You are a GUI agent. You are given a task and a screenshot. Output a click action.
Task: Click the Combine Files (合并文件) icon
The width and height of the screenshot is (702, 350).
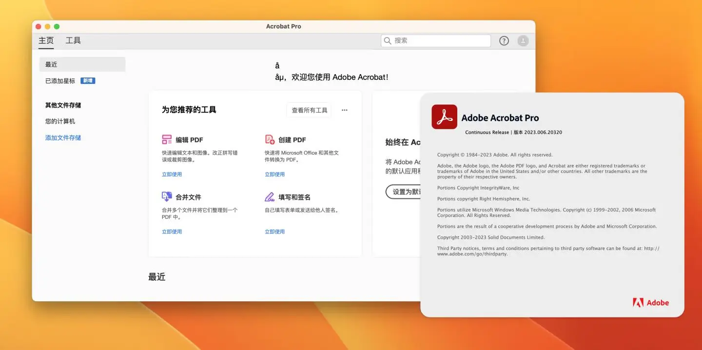167,197
